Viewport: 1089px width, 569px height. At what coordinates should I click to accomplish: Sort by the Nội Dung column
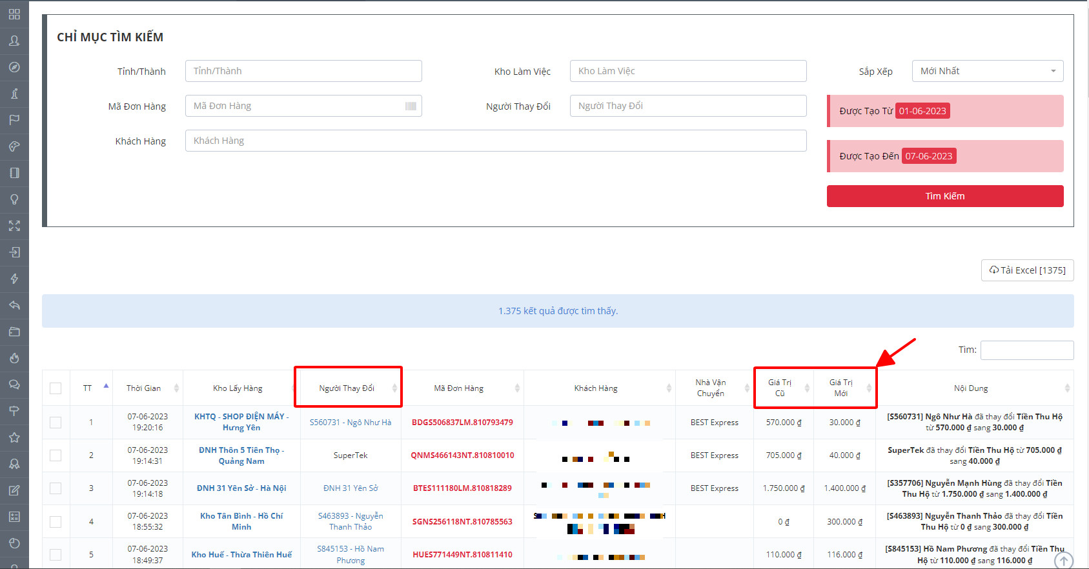975,388
